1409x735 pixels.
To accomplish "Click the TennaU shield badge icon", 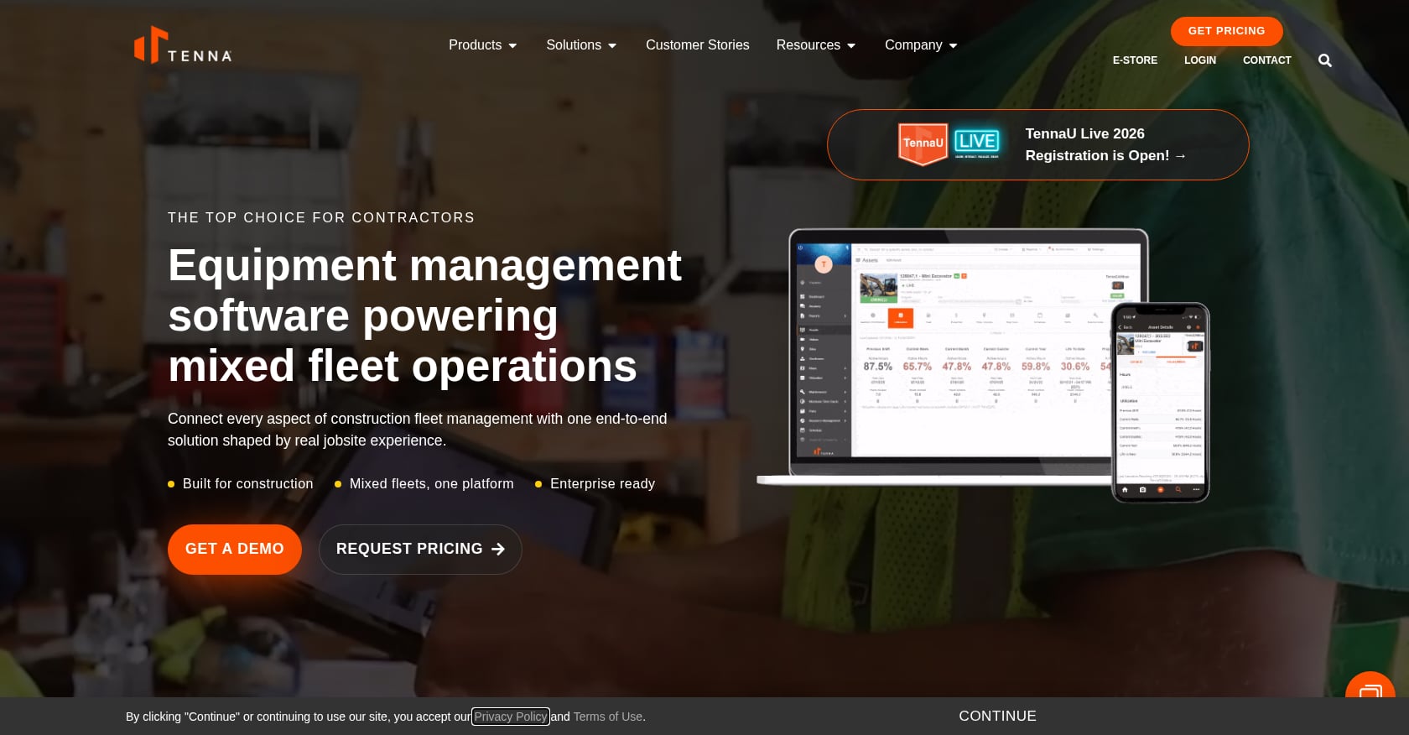I will tap(923, 144).
